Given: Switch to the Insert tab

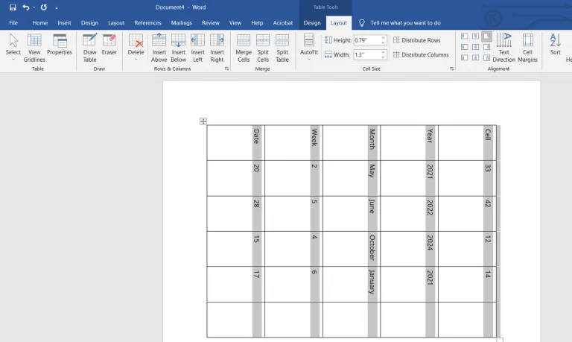Looking at the screenshot, I should [x=64, y=22].
